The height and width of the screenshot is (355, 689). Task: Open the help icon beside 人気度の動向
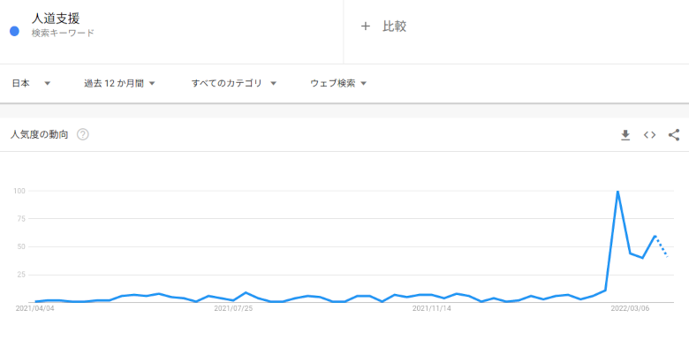pos(83,134)
